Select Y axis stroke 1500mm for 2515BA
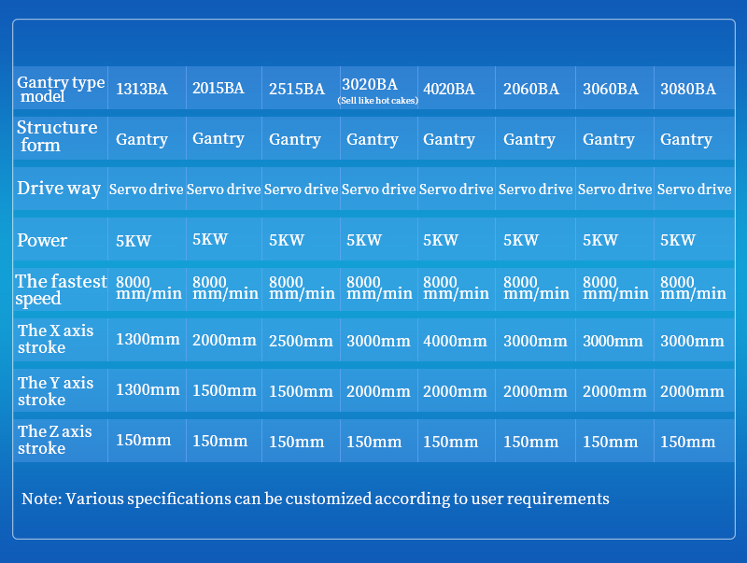This screenshot has width=747, height=563. coord(301,391)
